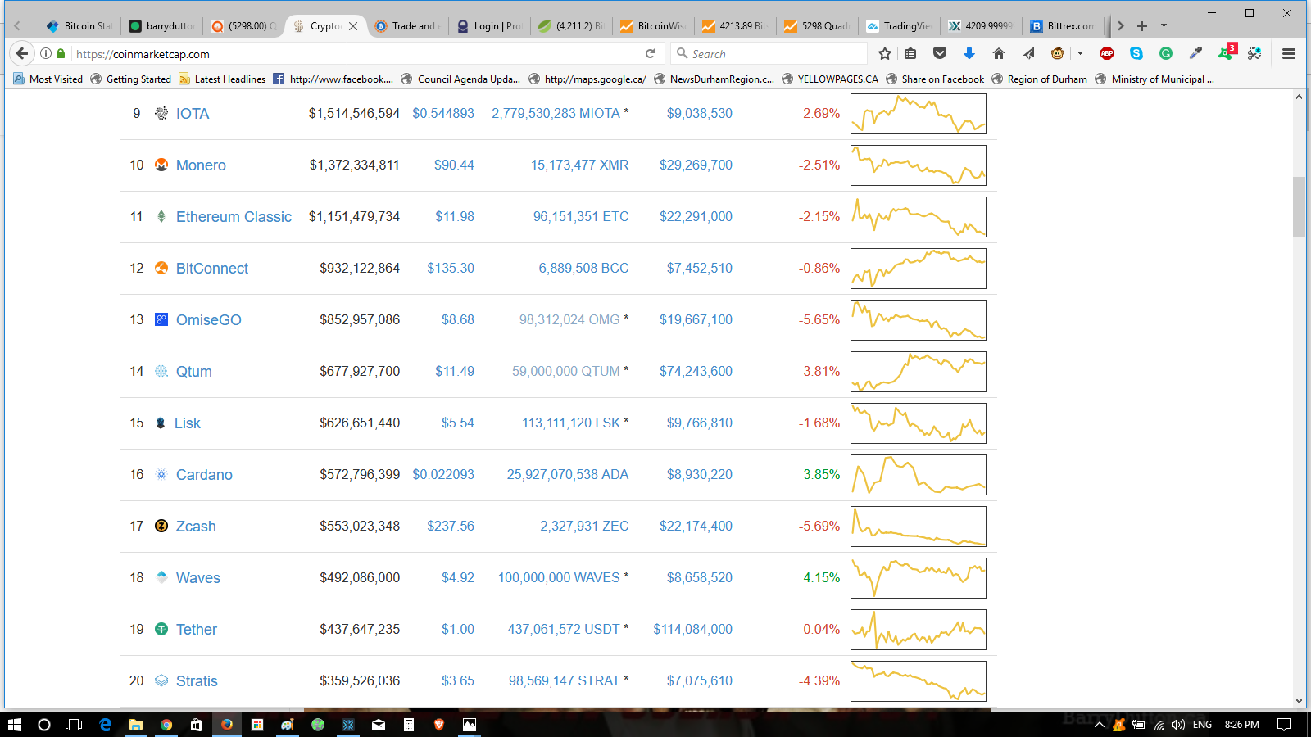The height and width of the screenshot is (737, 1311).
Task: Expand the list all tabs dropdown
Action: pyautogui.click(x=1164, y=26)
